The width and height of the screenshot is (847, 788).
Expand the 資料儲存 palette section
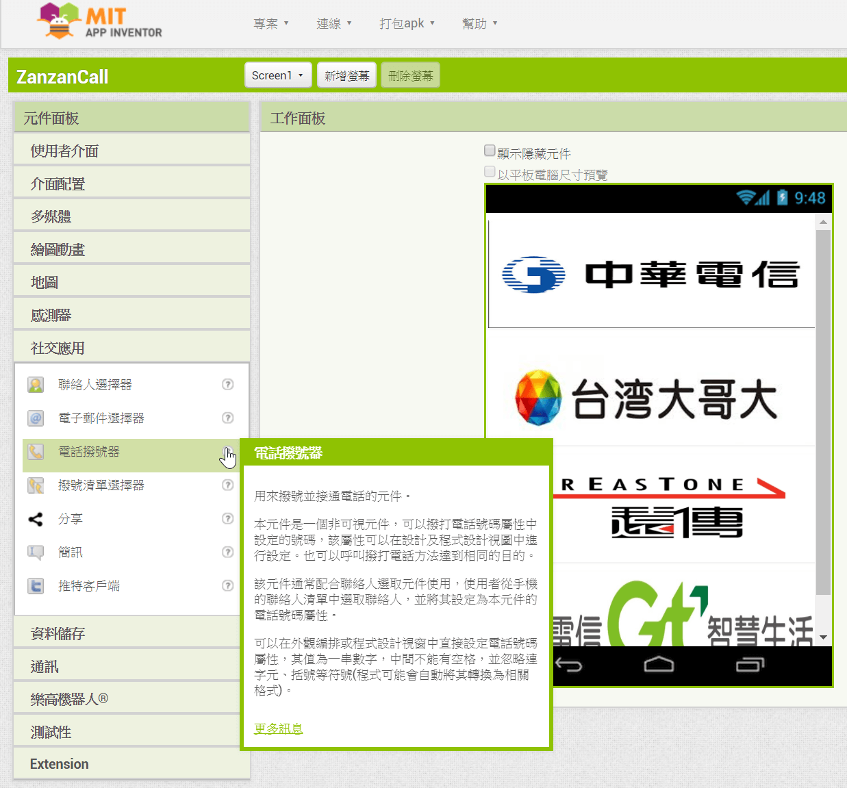pos(131,633)
